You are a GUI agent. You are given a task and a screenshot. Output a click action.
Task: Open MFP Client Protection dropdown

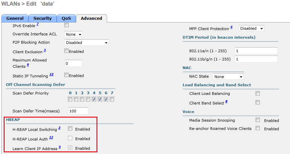(252, 28)
